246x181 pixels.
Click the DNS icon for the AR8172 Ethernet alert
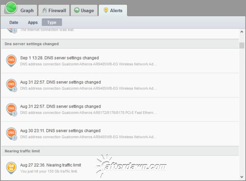point(12,109)
